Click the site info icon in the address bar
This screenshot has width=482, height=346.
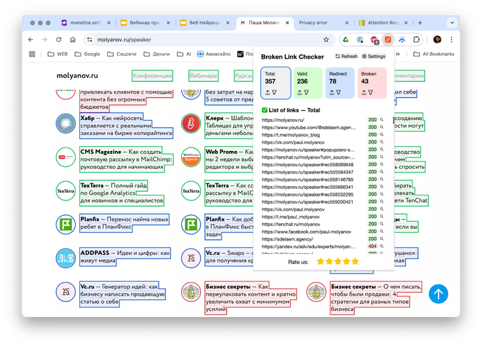(x=90, y=39)
